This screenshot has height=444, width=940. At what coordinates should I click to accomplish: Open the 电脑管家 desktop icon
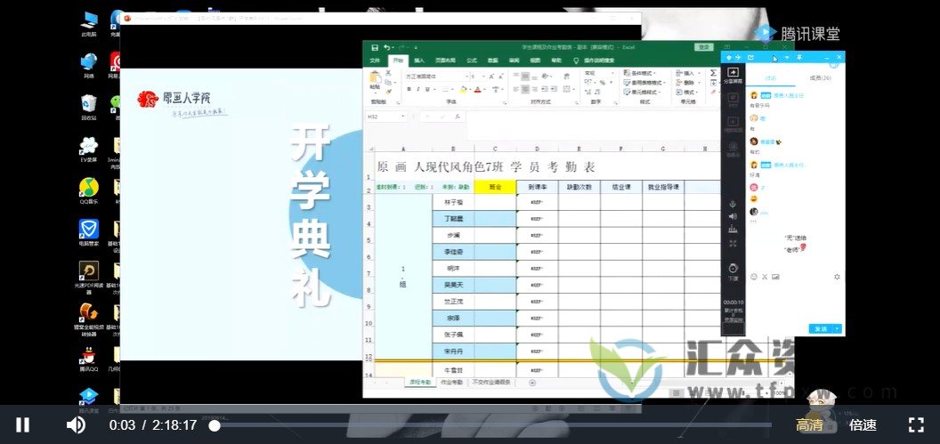click(x=89, y=232)
